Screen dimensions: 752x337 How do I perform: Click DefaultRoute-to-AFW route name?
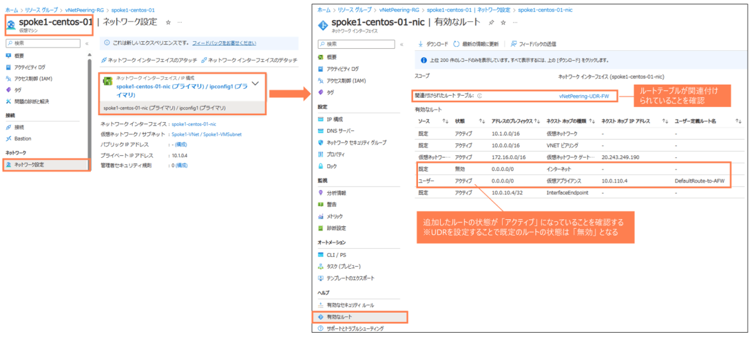click(x=698, y=180)
